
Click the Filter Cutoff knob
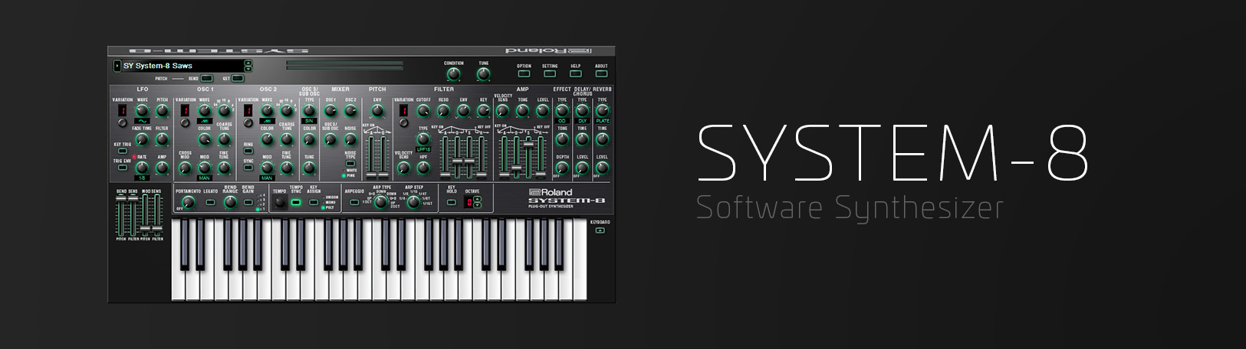[422, 111]
